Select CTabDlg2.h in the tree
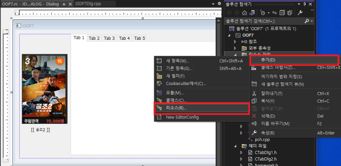Image resolution: width=341 pixels, height=166 pixels. (x=266, y=159)
